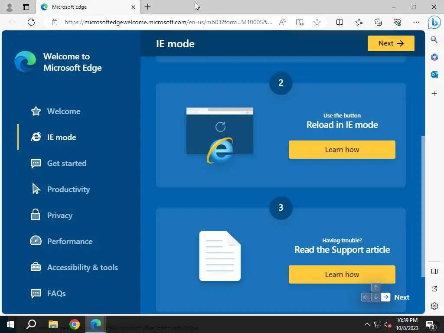Click the Edge logo in welcome panel

tap(25, 62)
